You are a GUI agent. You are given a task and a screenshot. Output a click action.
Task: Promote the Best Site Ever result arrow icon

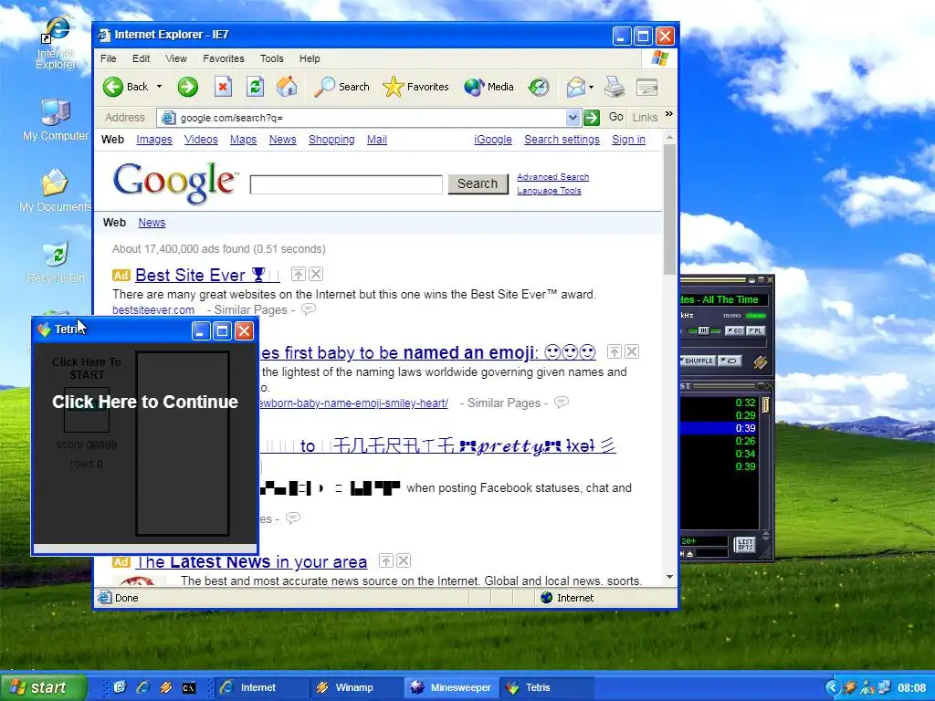pyautogui.click(x=299, y=274)
